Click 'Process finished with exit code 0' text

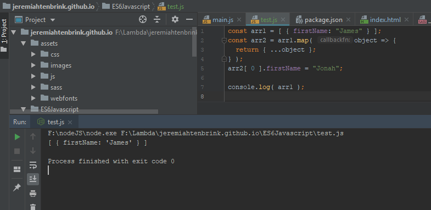click(111, 161)
